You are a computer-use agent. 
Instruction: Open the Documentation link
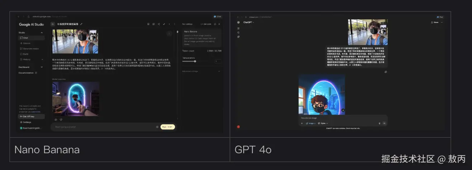[x=28, y=72]
